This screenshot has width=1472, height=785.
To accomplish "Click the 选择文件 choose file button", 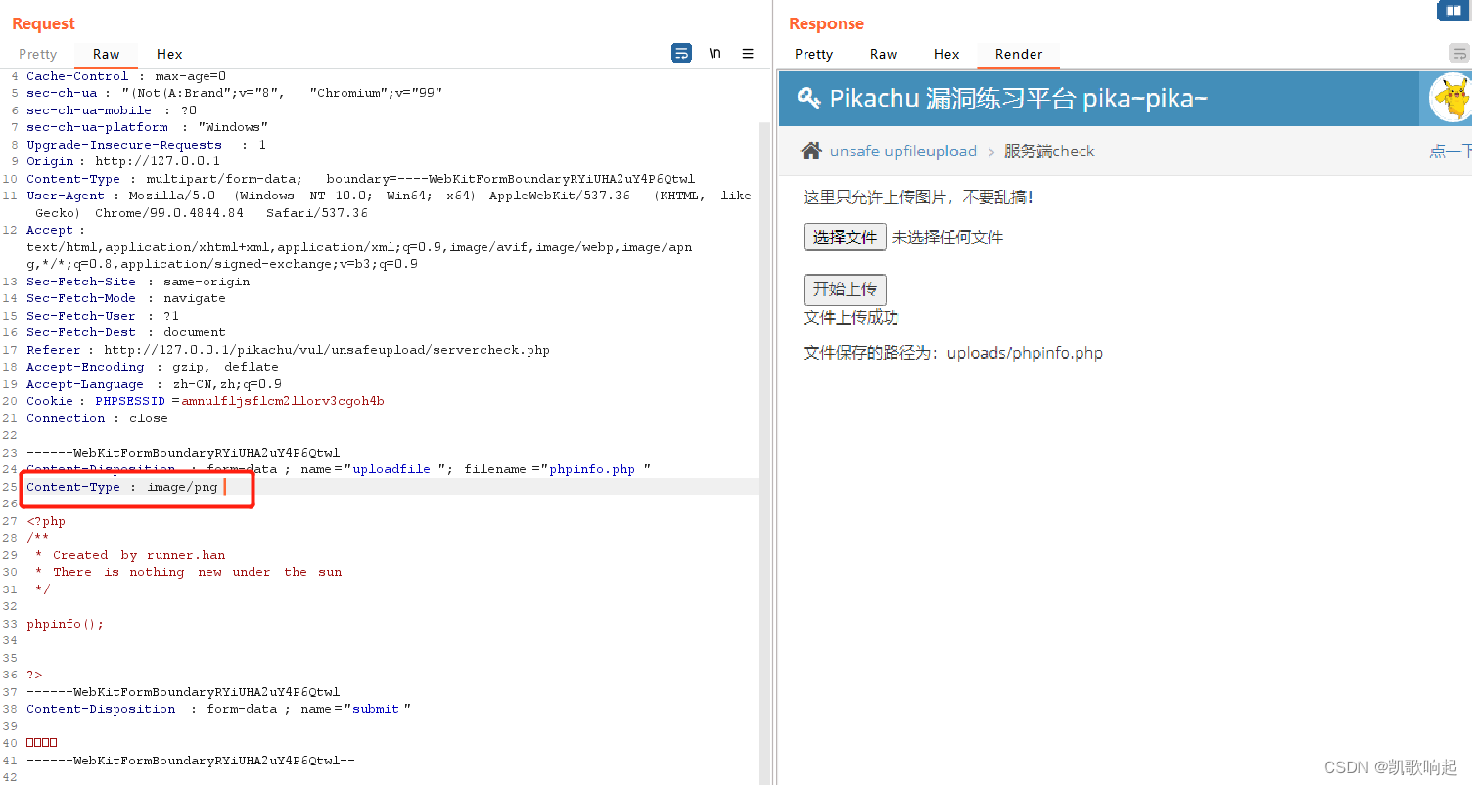I will pyautogui.click(x=845, y=238).
